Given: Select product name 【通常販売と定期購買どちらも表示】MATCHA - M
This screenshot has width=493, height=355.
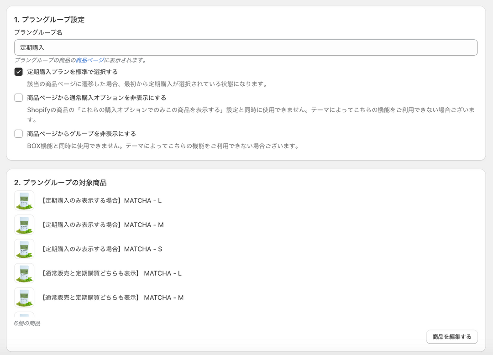Looking at the screenshot, I should pyautogui.click(x=112, y=298).
